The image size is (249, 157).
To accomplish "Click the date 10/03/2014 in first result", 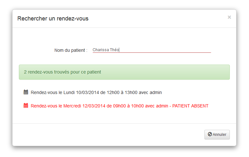I will coord(87,92).
